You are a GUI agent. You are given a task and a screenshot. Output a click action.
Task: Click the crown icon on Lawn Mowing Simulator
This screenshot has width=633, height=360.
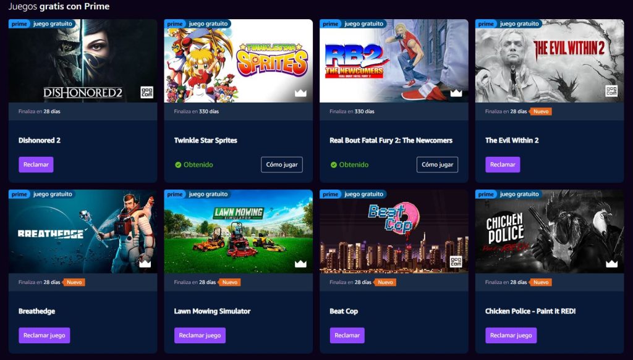(x=300, y=264)
